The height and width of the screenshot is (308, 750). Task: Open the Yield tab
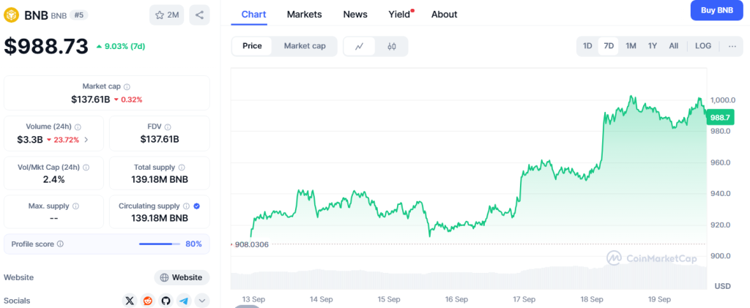pos(399,15)
